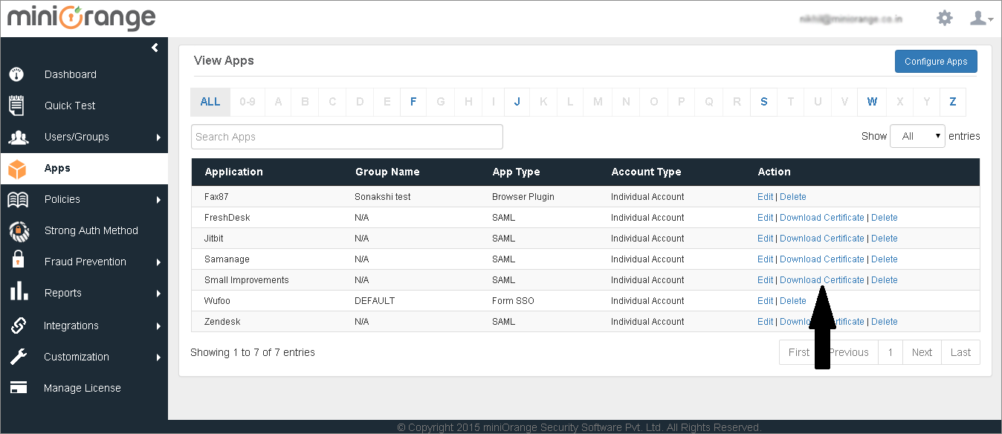
Task: Open settings via the gear icon
Action: pos(945,18)
